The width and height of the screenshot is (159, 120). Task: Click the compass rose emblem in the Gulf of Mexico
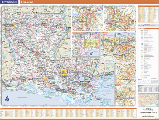[x=7, y=99]
